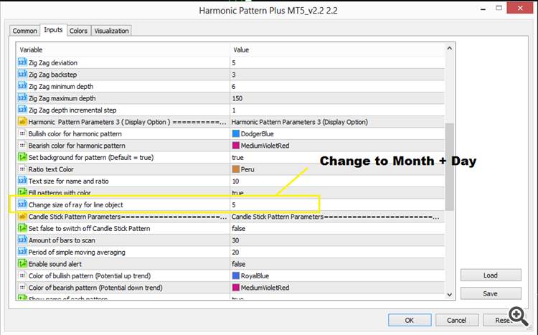Click the DodgerBlue color swatch
The width and height of the screenshot is (538, 335).
pos(236,133)
